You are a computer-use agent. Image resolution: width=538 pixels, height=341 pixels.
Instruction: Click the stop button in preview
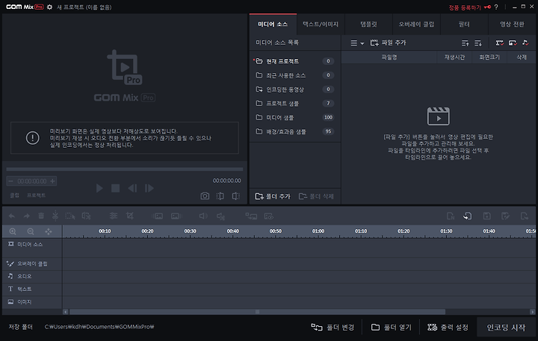(115, 188)
